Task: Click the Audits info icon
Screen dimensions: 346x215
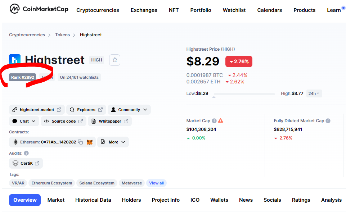Action: (26, 153)
